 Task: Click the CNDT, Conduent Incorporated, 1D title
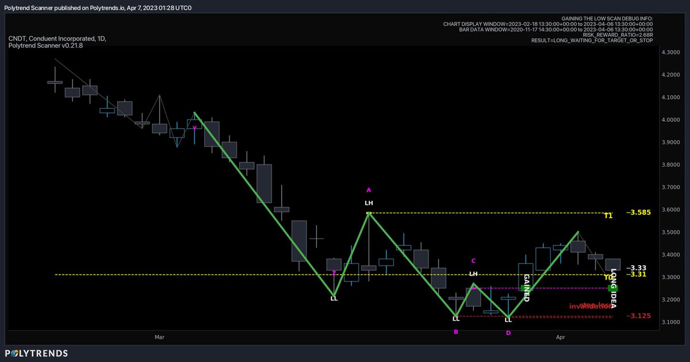(57, 38)
